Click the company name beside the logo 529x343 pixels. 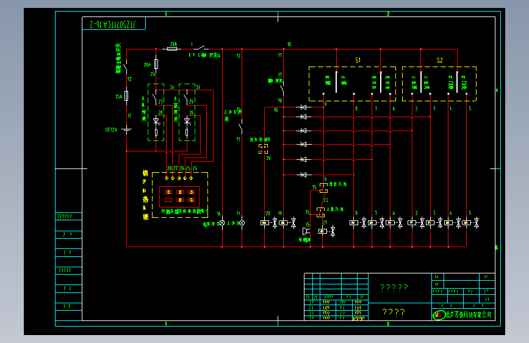(x=468, y=315)
